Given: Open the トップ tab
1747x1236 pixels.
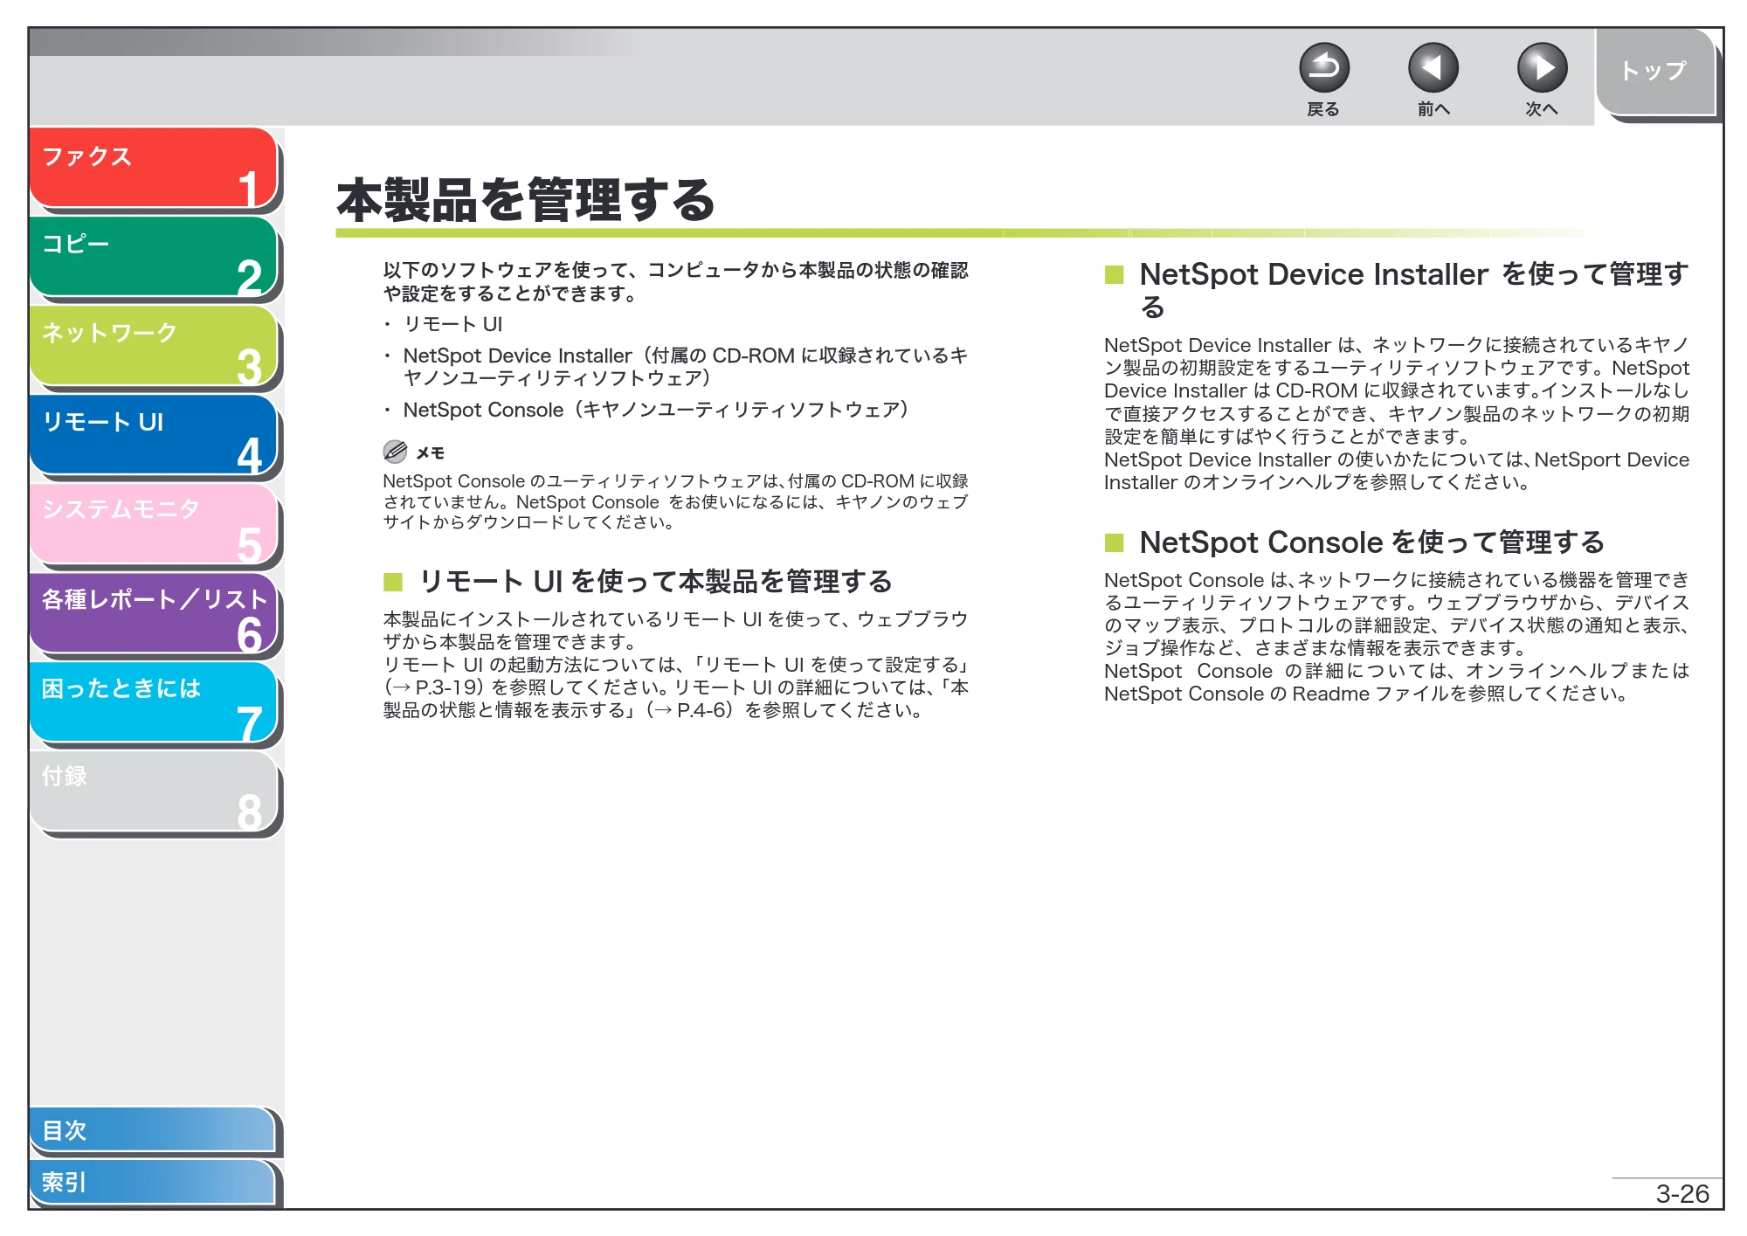Looking at the screenshot, I should pyautogui.click(x=1654, y=73).
